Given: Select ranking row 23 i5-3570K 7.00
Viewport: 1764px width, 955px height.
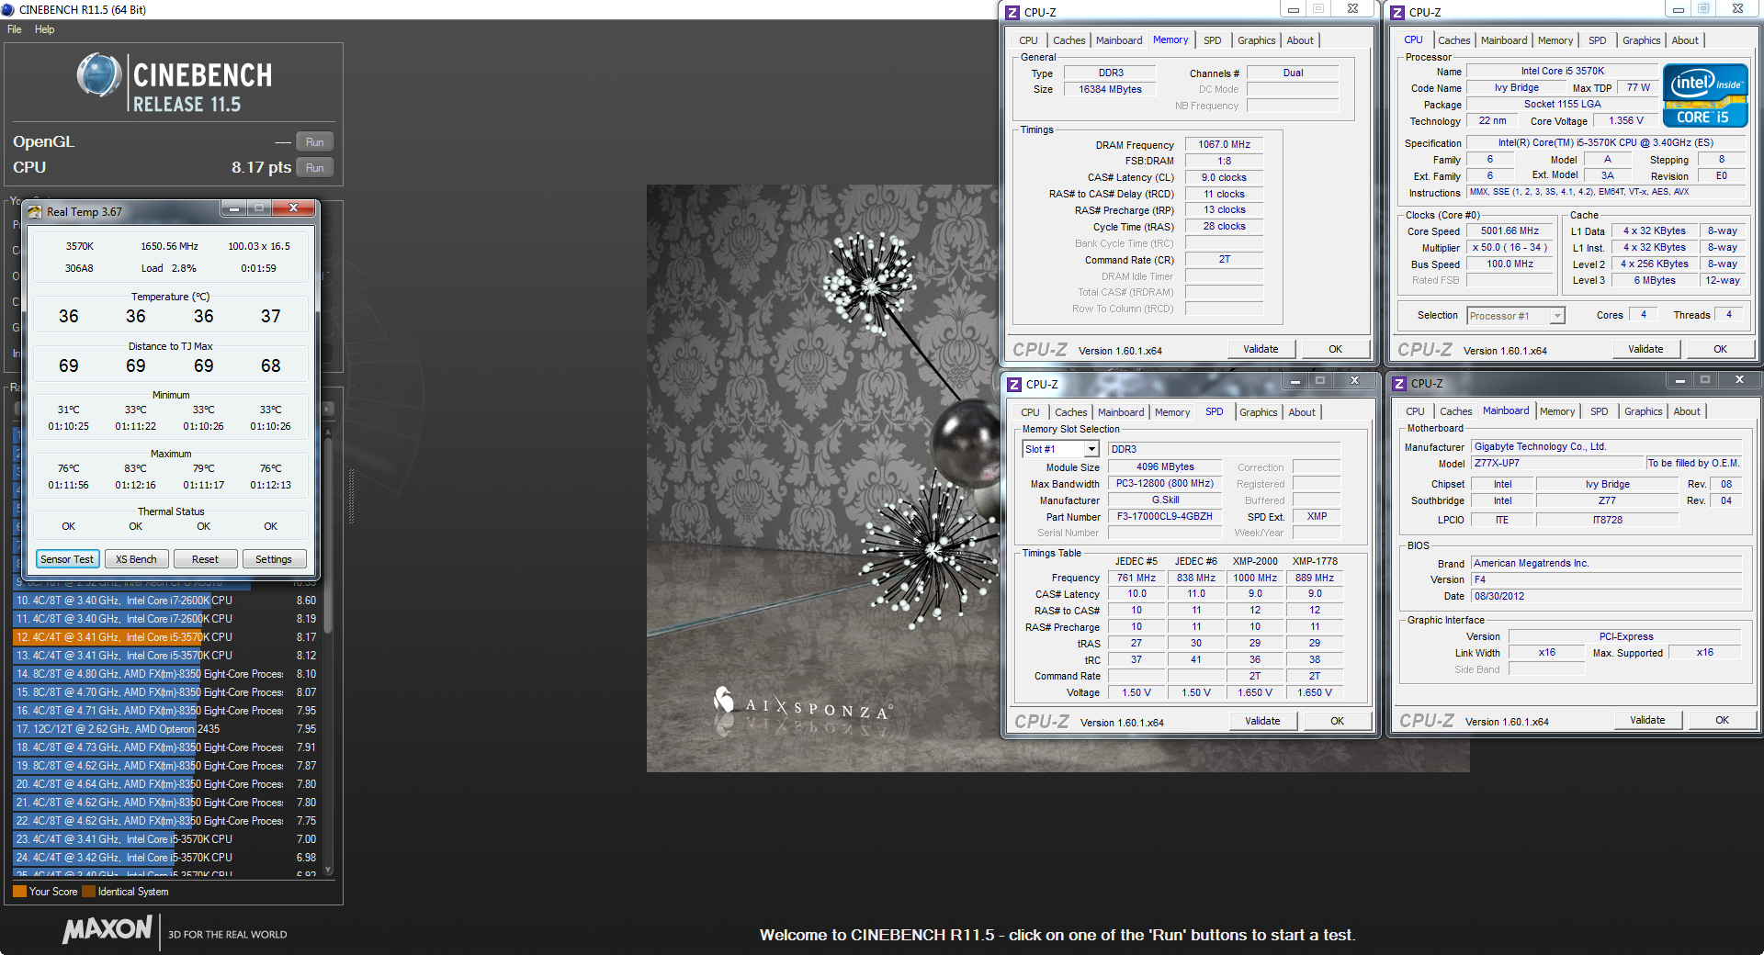Looking at the screenshot, I should tap(165, 839).
